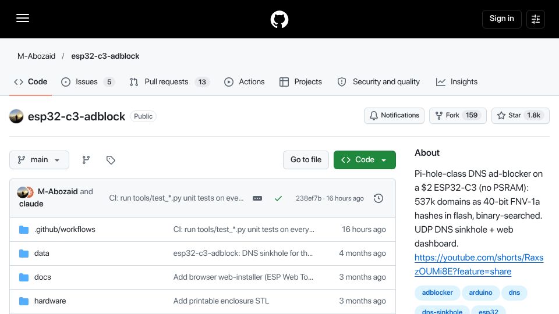This screenshot has height=314, width=559.
Task: Open the hamburger navigation menu
Action: point(23,18)
